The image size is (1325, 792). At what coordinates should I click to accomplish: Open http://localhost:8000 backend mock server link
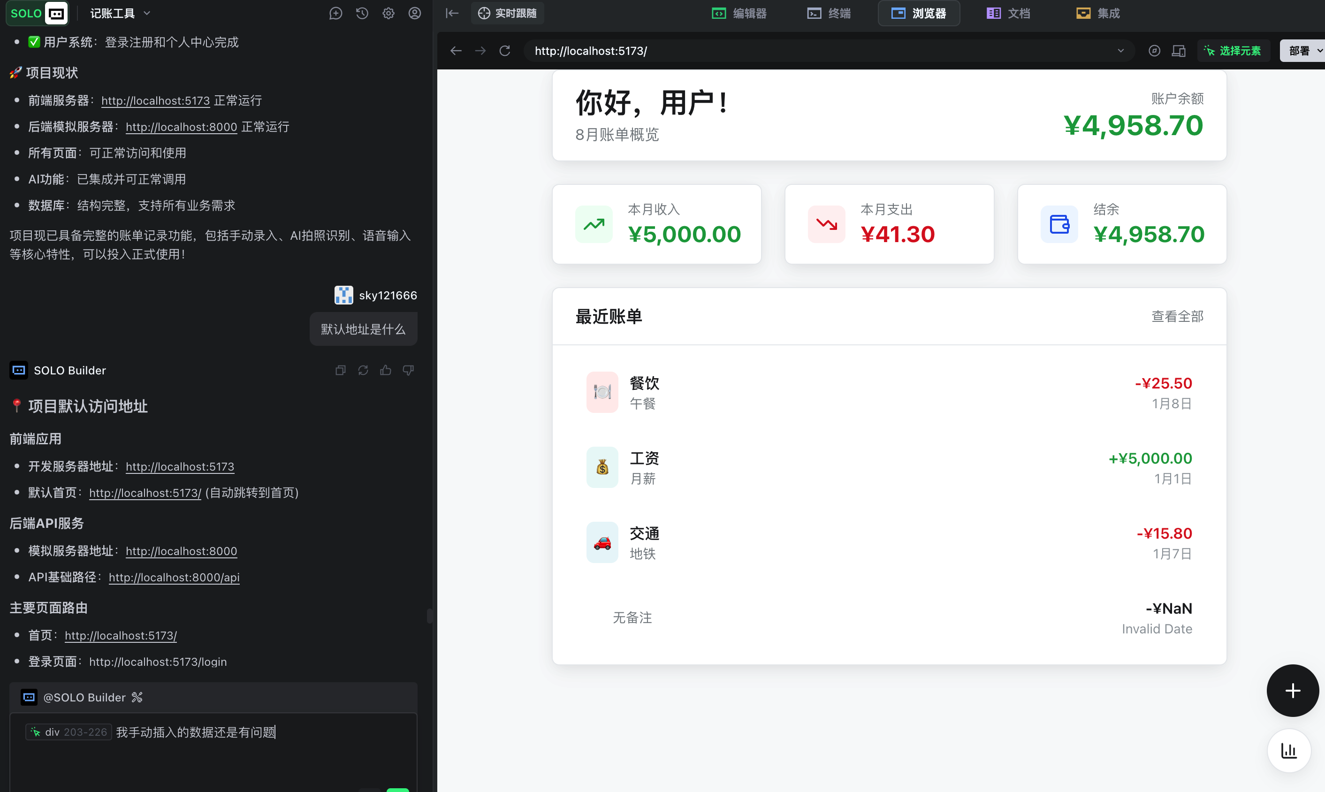pos(182,127)
